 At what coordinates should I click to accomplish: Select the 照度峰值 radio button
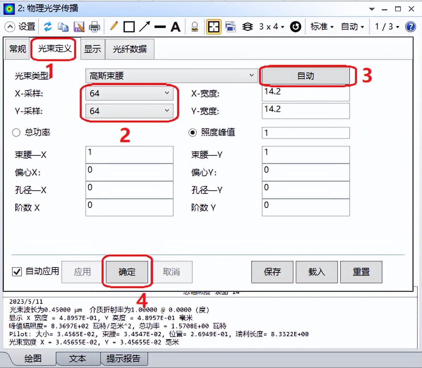(x=192, y=133)
